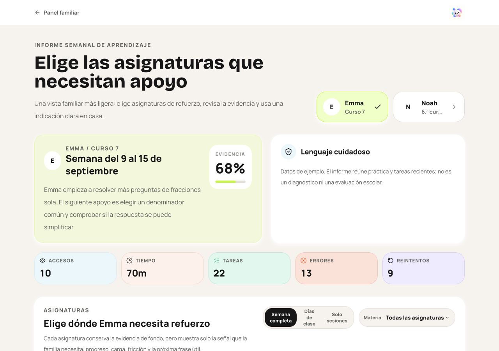Click the heading Elige dónde Emma necesita refuerzo
The width and height of the screenshot is (499, 351).
click(127, 323)
